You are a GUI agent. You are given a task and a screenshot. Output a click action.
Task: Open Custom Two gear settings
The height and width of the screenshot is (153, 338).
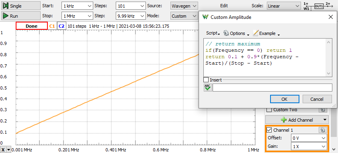(323, 110)
